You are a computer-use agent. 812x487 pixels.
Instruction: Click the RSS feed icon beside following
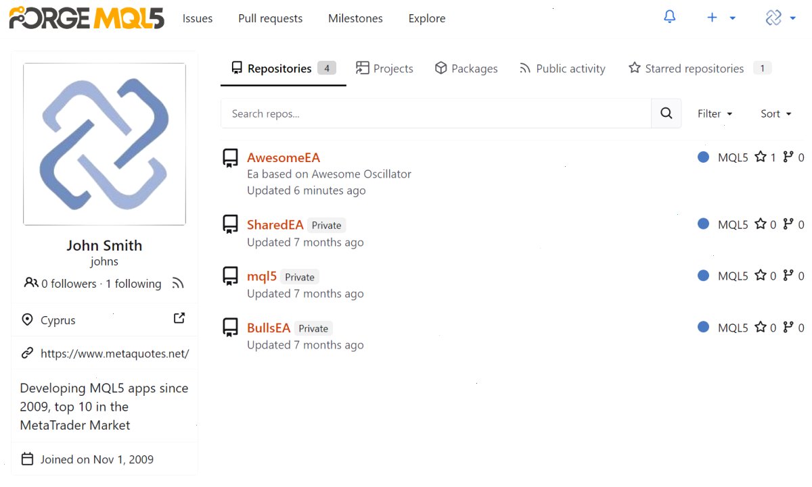pos(178,283)
